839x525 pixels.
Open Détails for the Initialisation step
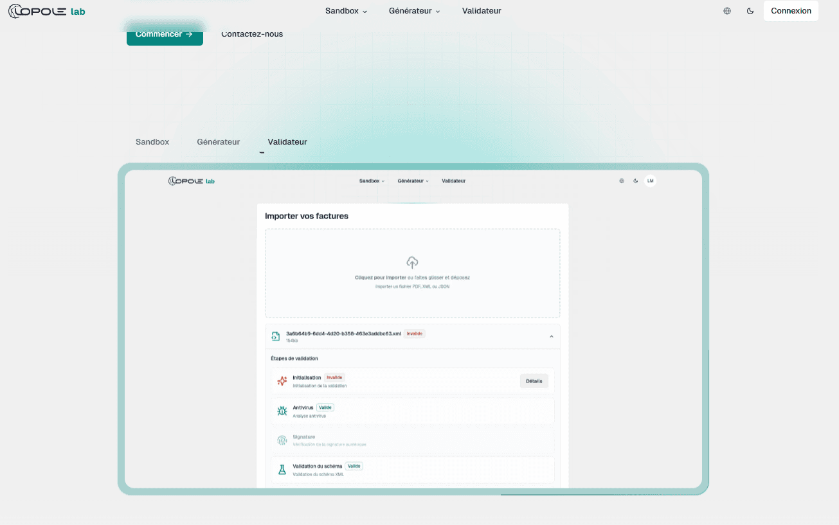[534, 381]
